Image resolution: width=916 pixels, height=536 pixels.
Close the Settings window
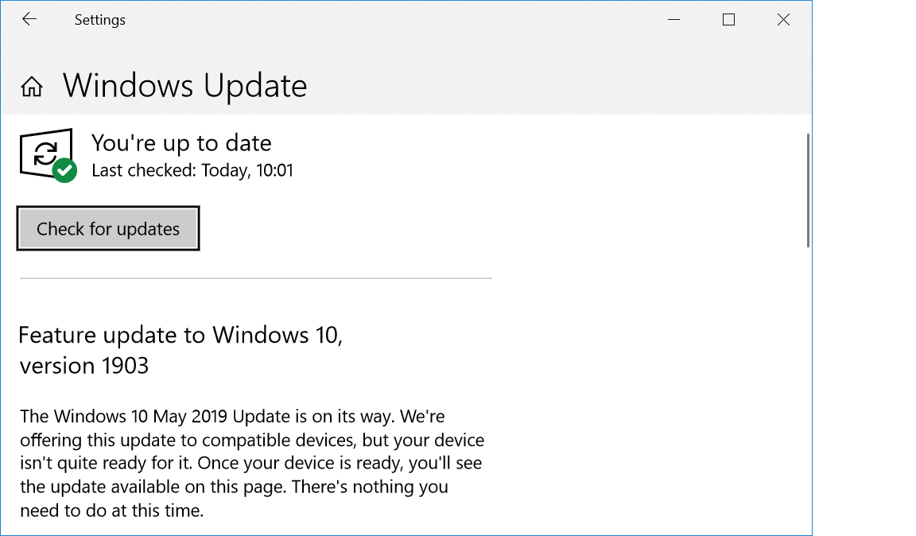(x=783, y=19)
